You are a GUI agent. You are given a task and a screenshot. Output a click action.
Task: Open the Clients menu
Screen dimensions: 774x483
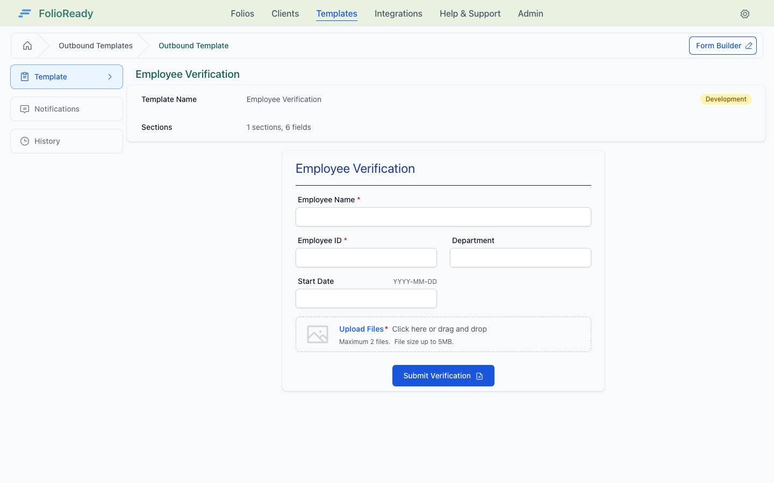[285, 13]
